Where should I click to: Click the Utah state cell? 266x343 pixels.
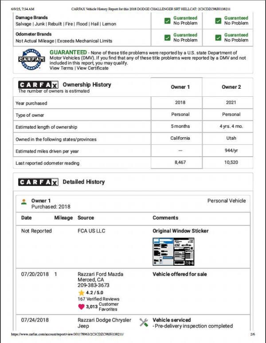point(231,138)
